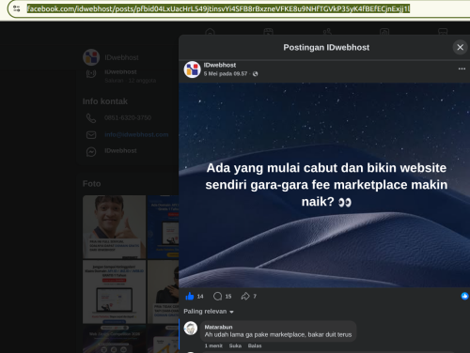470x353 pixels.
Task: Click Suka under Matarabun's comment
Action: coord(235,345)
